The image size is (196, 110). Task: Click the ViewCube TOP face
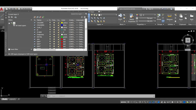188,40
